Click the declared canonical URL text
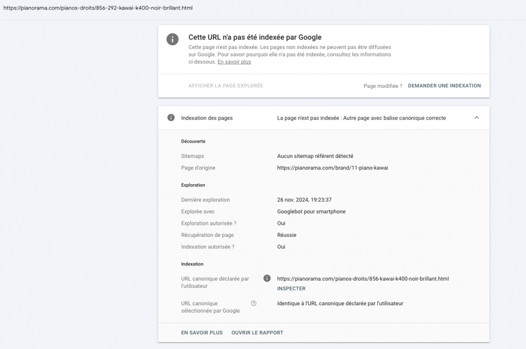Screen dimensions: 526x349 [362, 278]
